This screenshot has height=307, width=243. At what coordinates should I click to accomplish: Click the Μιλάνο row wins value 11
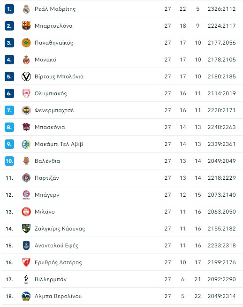[x=182, y=212]
